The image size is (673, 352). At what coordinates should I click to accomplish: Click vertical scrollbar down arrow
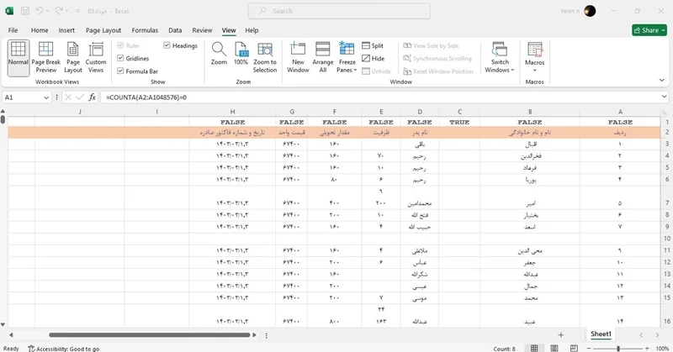tap(3, 324)
